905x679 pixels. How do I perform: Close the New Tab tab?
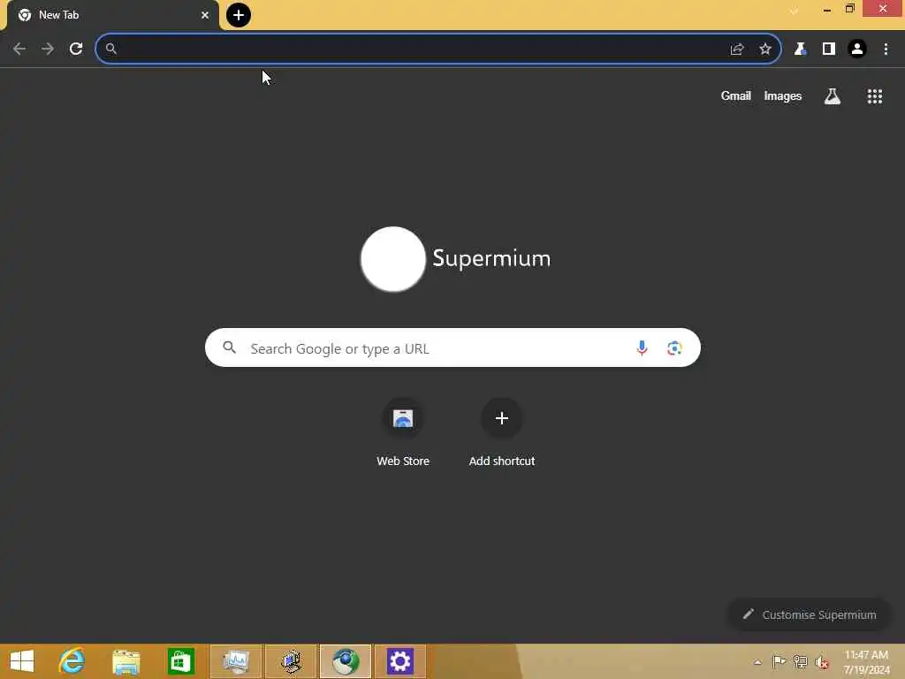(205, 15)
